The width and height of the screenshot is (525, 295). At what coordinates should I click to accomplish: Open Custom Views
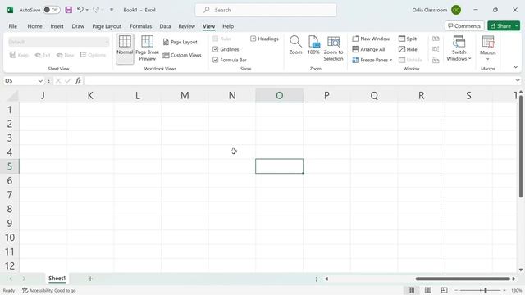click(182, 55)
